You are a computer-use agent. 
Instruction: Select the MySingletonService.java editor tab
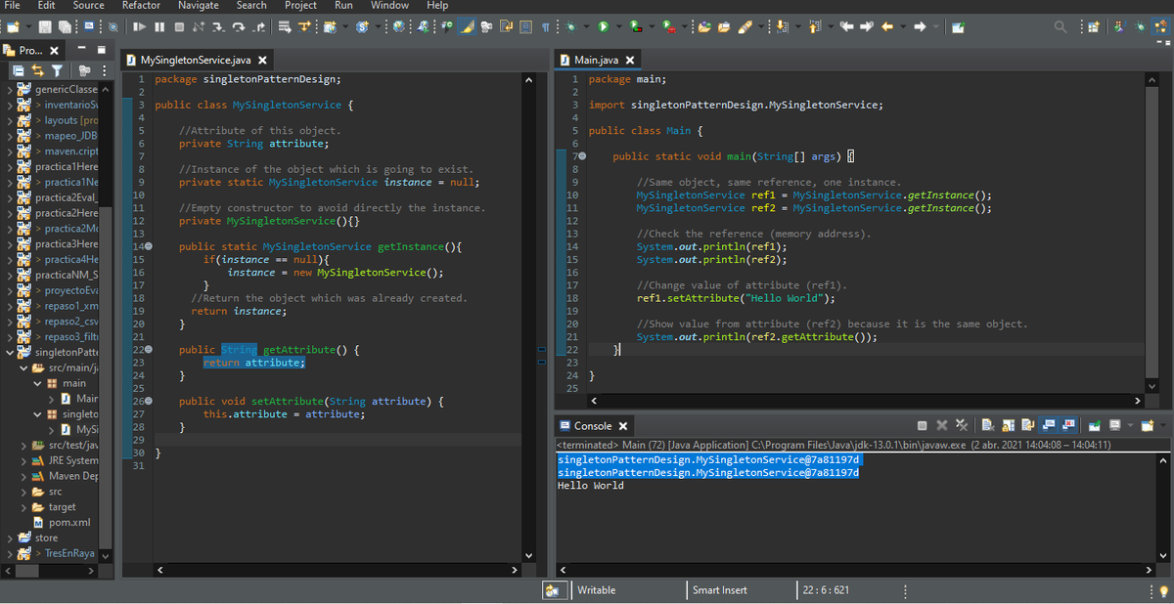pos(196,61)
